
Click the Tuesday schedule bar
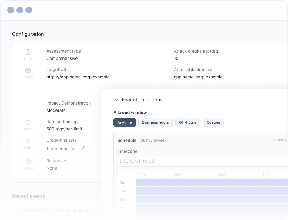[x=212, y=191]
